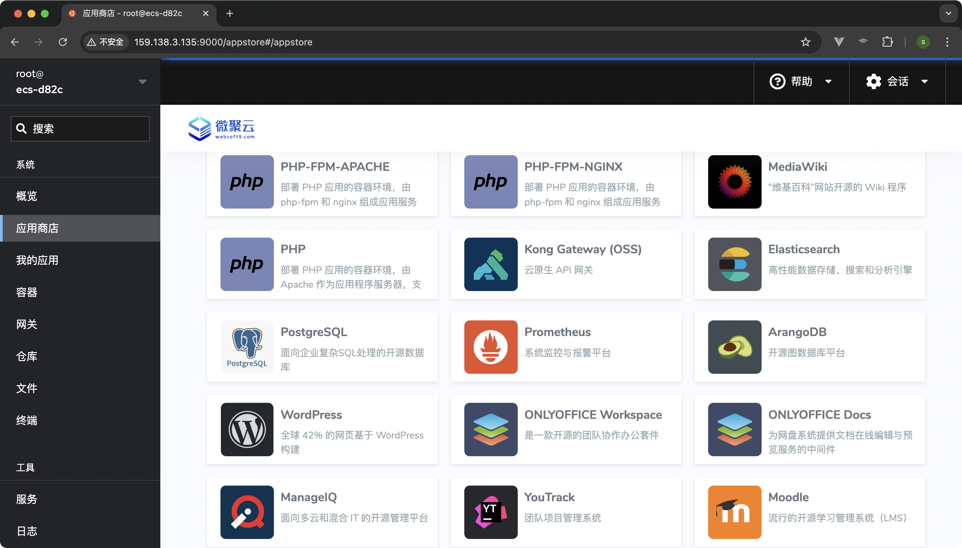Open the browser extensions puzzle icon
The width and height of the screenshot is (962, 548).
click(887, 42)
